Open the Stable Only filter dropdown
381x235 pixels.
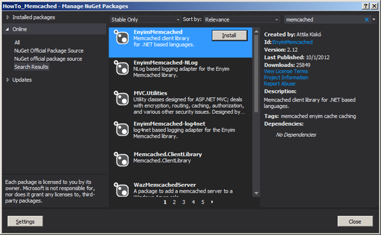tap(145, 20)
